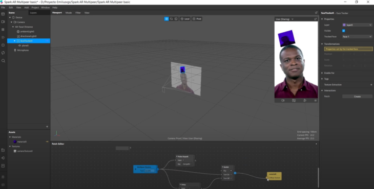The image size is (374, 189).
Task: Open the Help menu
Action: coord(55,8)
